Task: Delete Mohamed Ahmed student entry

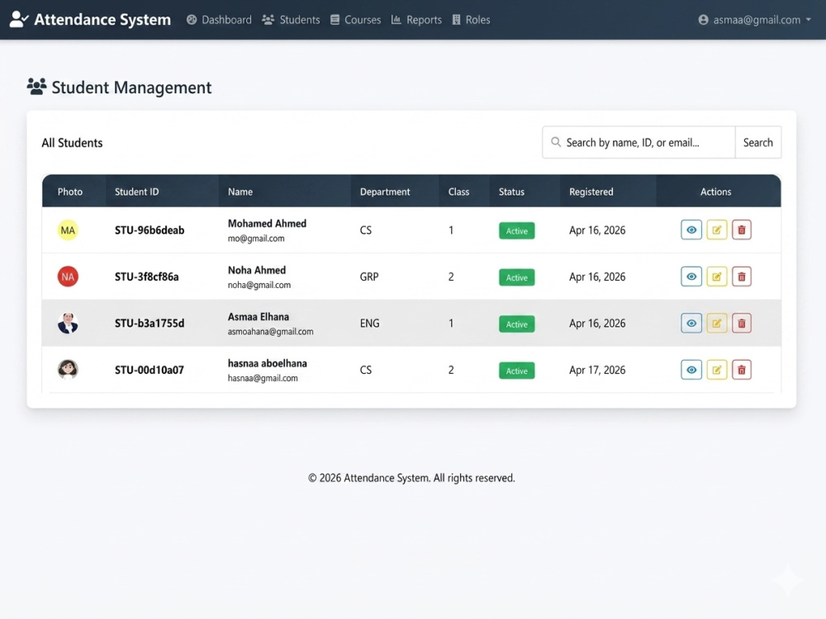Action: pyautogui.click(x=742, y=230)
